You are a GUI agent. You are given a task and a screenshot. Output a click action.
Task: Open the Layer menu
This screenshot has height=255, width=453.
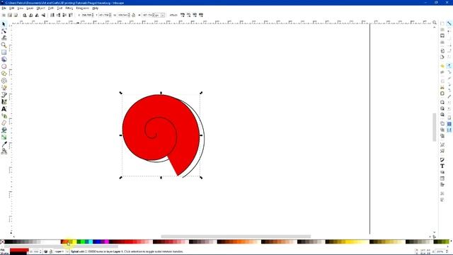[30, 8]
